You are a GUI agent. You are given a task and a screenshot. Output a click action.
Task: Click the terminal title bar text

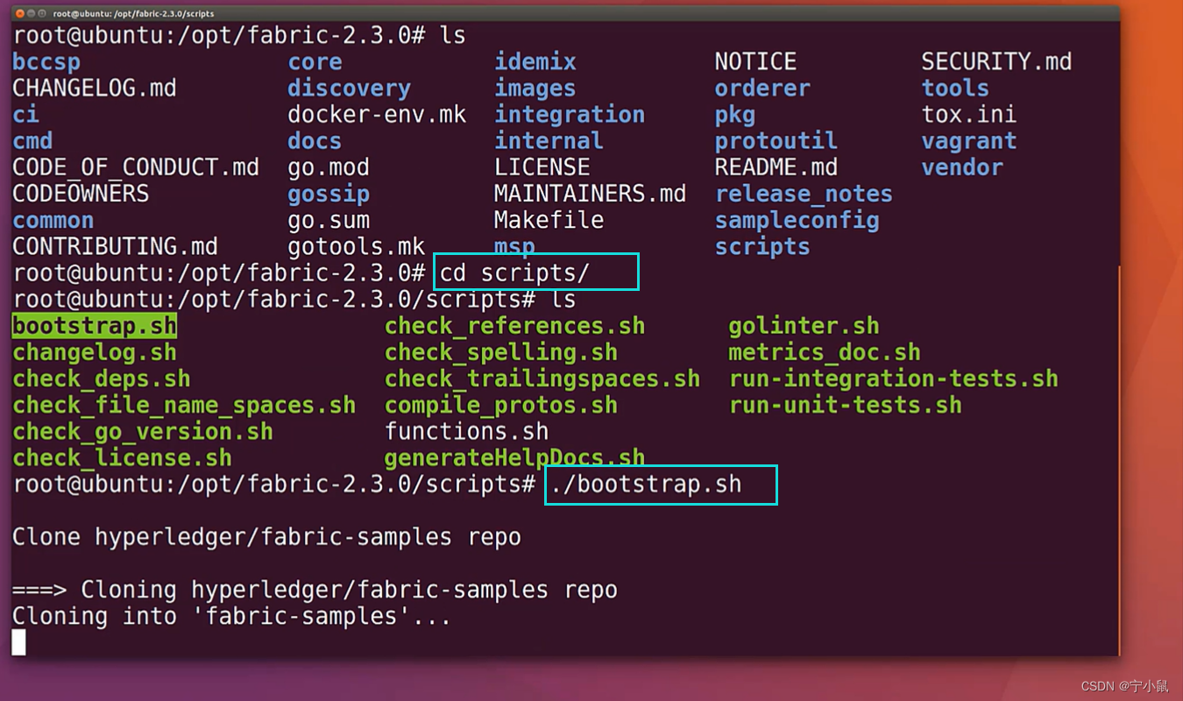[x=133, y=14]
